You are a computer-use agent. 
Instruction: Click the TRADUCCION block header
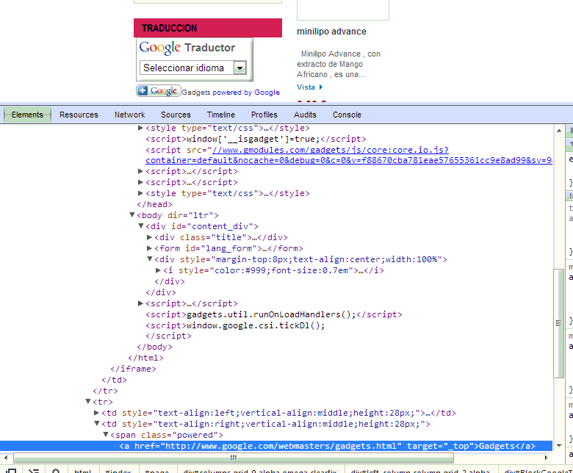tap(208, 28)
